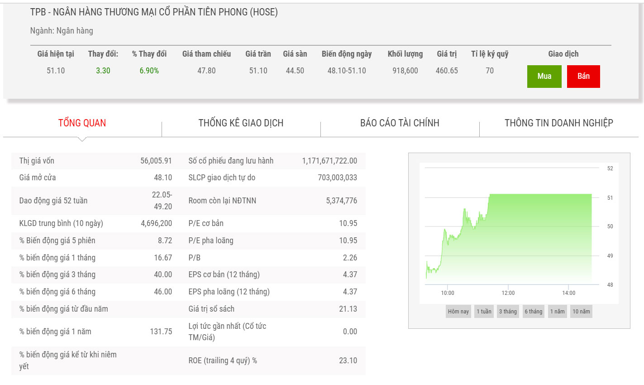The image size is (644, 385).
Task: Select the Hôm nay chart range
Action: (458, 312)
